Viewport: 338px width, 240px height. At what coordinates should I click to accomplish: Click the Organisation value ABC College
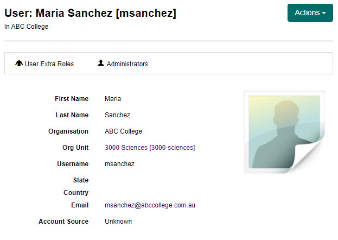pos(123,131)
